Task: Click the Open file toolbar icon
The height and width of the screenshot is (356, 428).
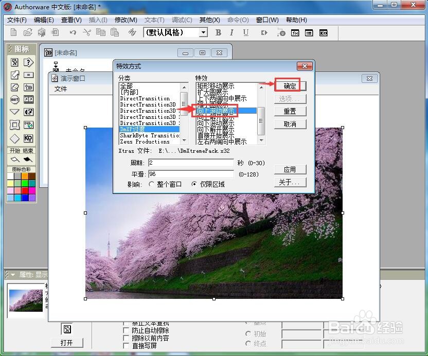Action: click(x=28, y=32)
